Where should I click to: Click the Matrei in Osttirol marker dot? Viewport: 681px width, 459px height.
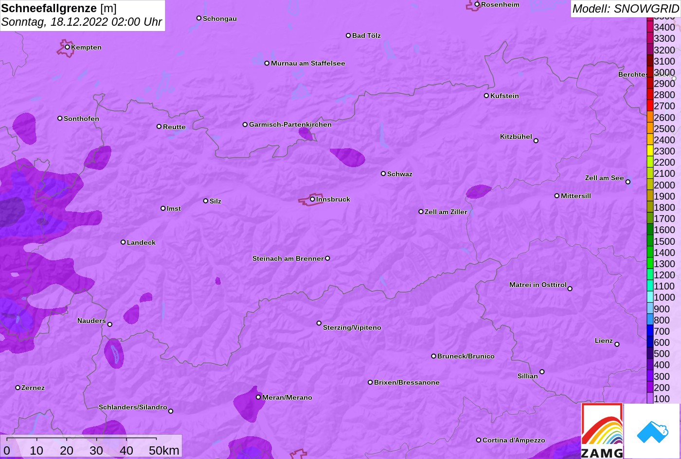click(x=570, y=289)
